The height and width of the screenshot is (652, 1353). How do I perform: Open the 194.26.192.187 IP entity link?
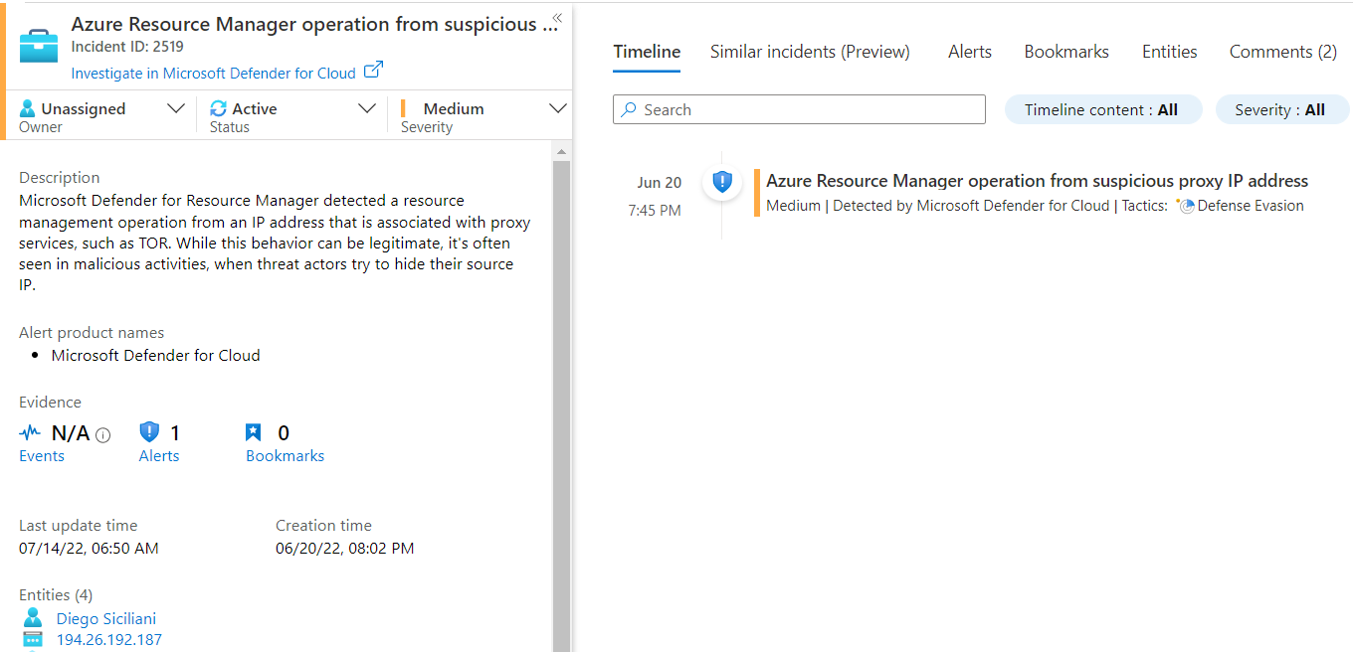click(x=109, y=640)
